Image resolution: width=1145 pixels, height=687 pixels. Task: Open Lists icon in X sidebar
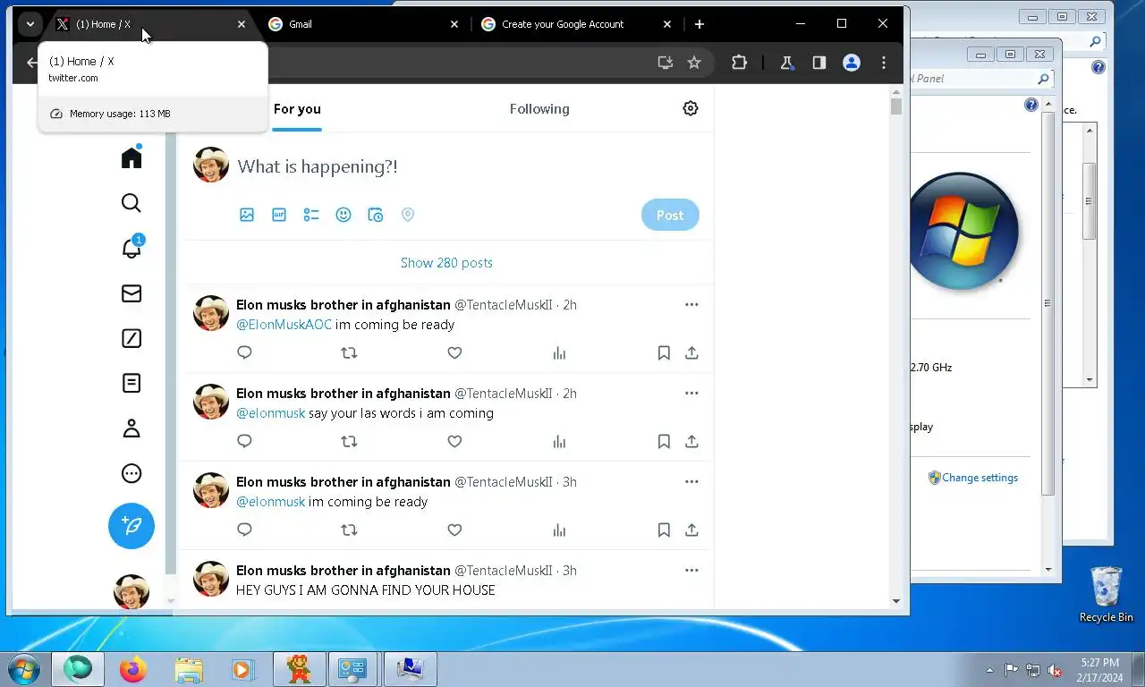tap(131, 383)
